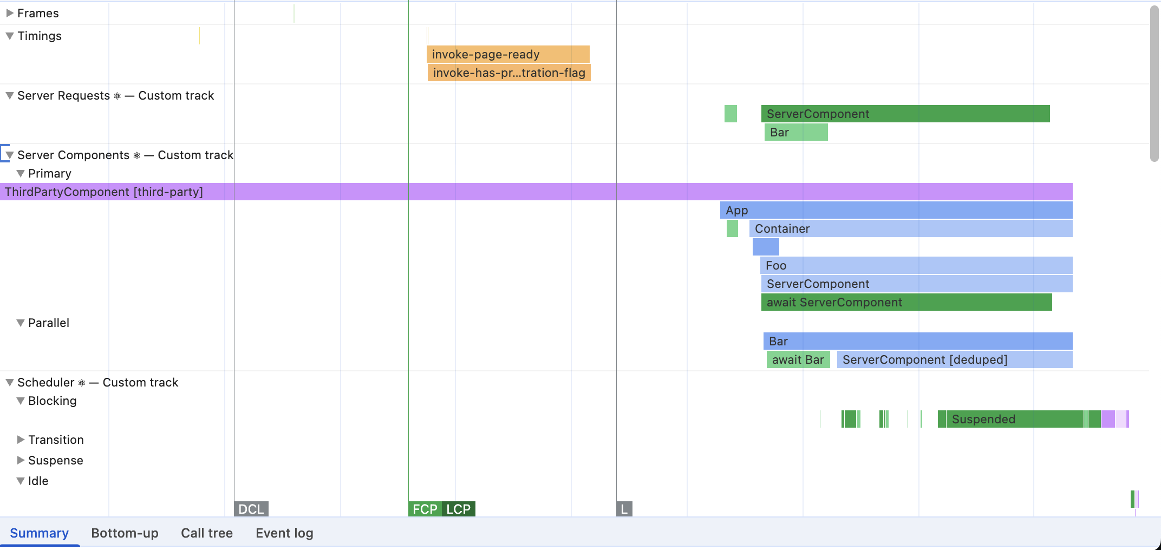
Task: Click the DCL timeline marker
Action: 251,509
